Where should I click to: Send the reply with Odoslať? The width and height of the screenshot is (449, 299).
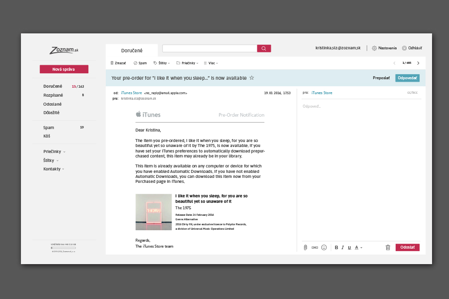[x=407, y=247]
